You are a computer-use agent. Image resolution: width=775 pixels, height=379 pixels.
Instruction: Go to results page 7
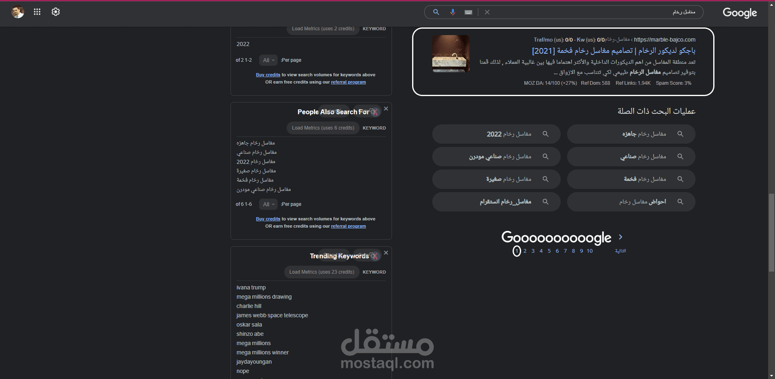click(x=565, y=251)
